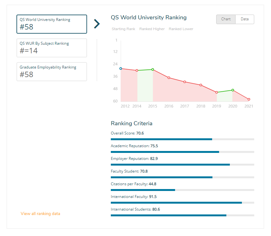Click the y-axis value 48

coord(115,89)
